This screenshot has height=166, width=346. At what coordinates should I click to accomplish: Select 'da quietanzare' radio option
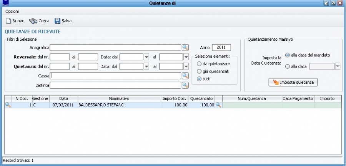tap(199, 64)
